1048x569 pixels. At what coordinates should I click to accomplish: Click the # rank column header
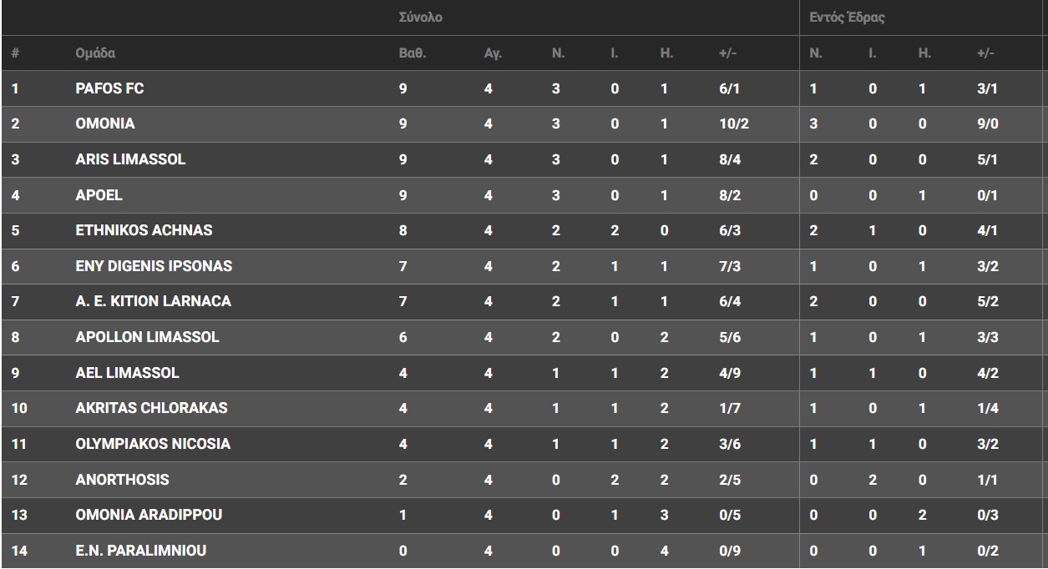15,53
